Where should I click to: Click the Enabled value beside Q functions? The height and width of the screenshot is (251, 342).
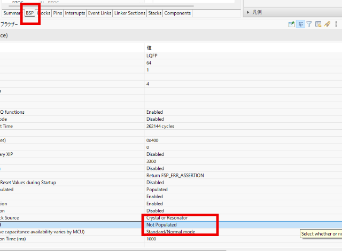coord(154,112)
